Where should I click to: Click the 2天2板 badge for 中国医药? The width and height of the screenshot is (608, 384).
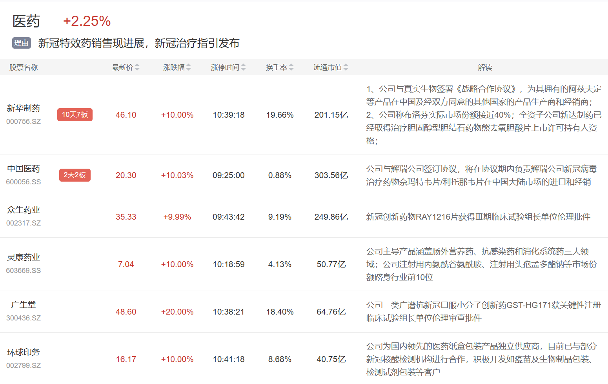75,175
